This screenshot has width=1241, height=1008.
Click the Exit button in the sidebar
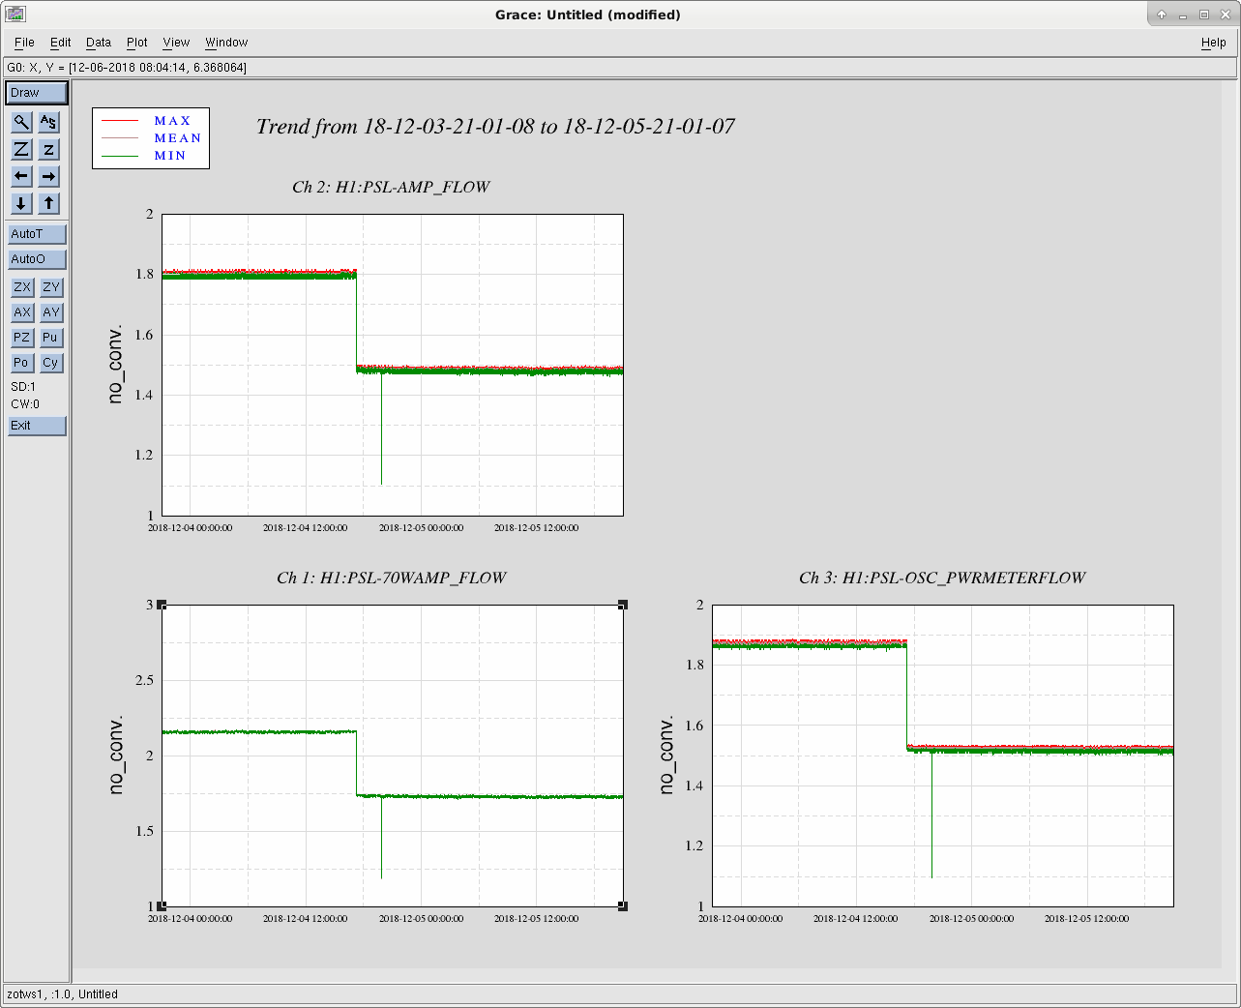tap(37, 426)
